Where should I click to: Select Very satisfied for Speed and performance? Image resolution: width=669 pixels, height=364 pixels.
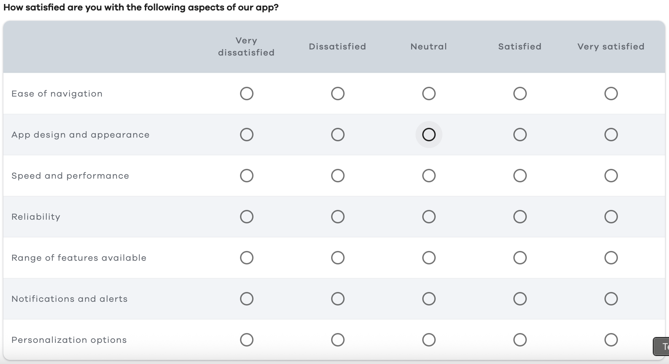(x=611, y=175)
